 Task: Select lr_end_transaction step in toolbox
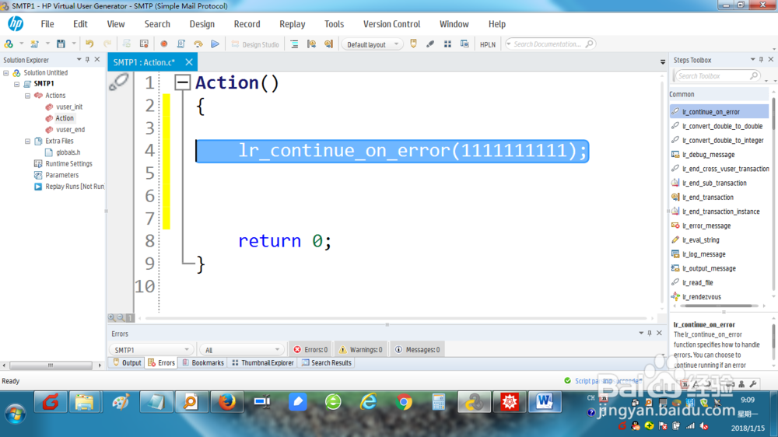tap(707, 197)
